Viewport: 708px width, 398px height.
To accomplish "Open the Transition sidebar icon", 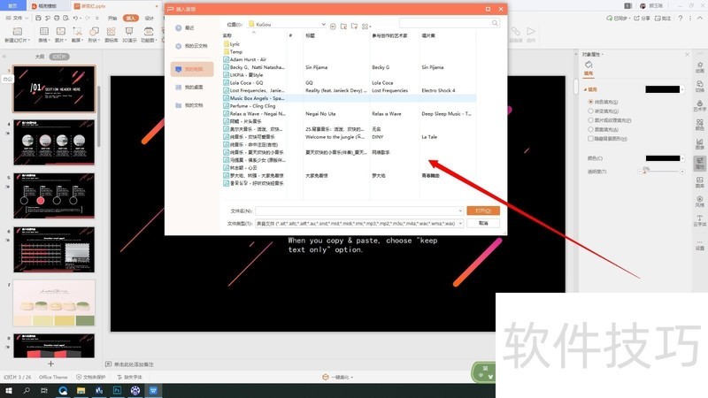I will [x=699, y=86].
